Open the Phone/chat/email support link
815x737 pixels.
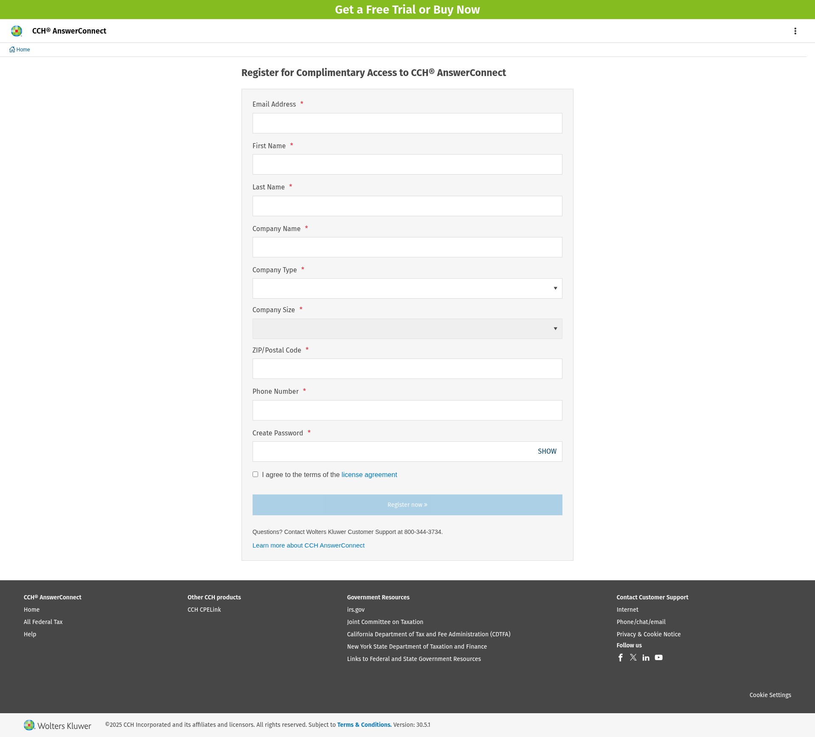click(x=641, y=622)
